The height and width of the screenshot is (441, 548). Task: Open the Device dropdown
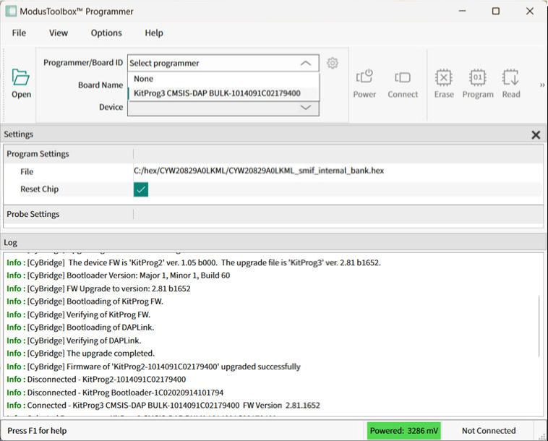click(x=223, y=108)
